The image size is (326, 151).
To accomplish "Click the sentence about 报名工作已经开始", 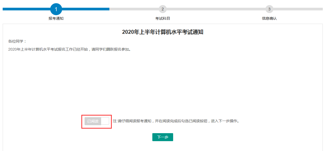I will tap(70, 49).
